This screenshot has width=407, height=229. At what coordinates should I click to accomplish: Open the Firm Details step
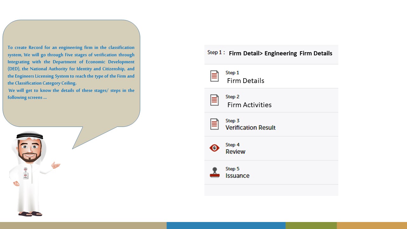[245, 81]
